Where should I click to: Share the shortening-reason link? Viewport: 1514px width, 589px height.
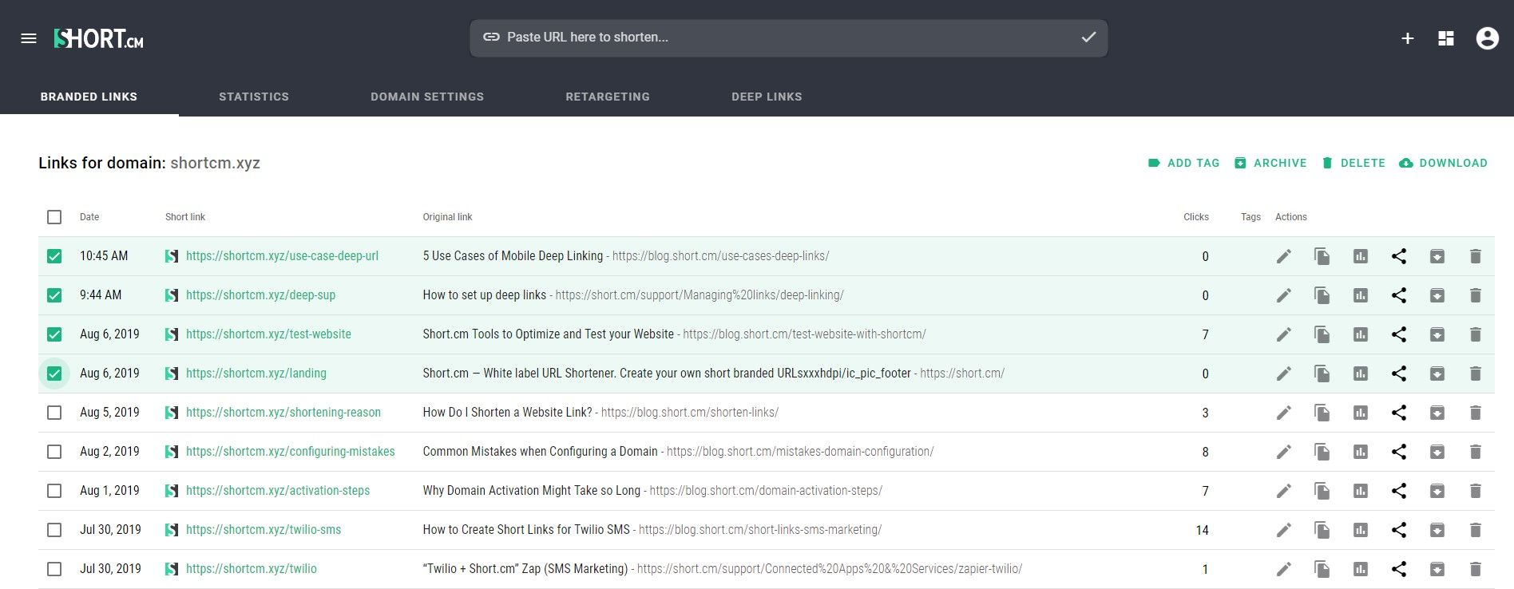[1399, 413]
